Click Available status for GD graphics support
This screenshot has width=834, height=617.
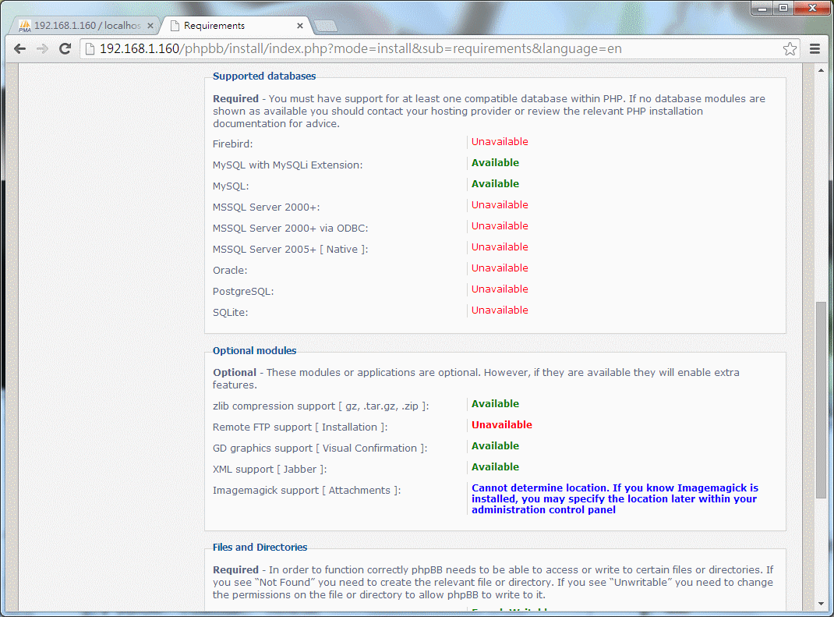click(x=495, y=445)
